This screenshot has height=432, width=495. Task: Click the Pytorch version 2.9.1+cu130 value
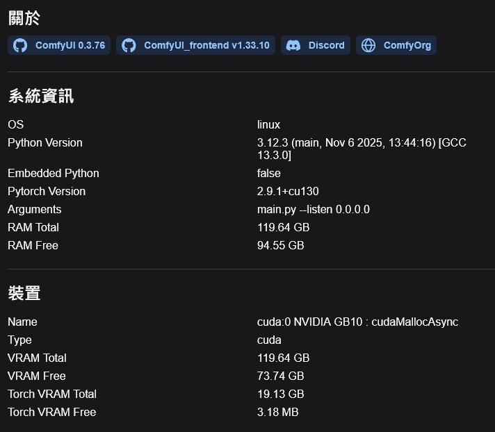click(x=288, y=191)
